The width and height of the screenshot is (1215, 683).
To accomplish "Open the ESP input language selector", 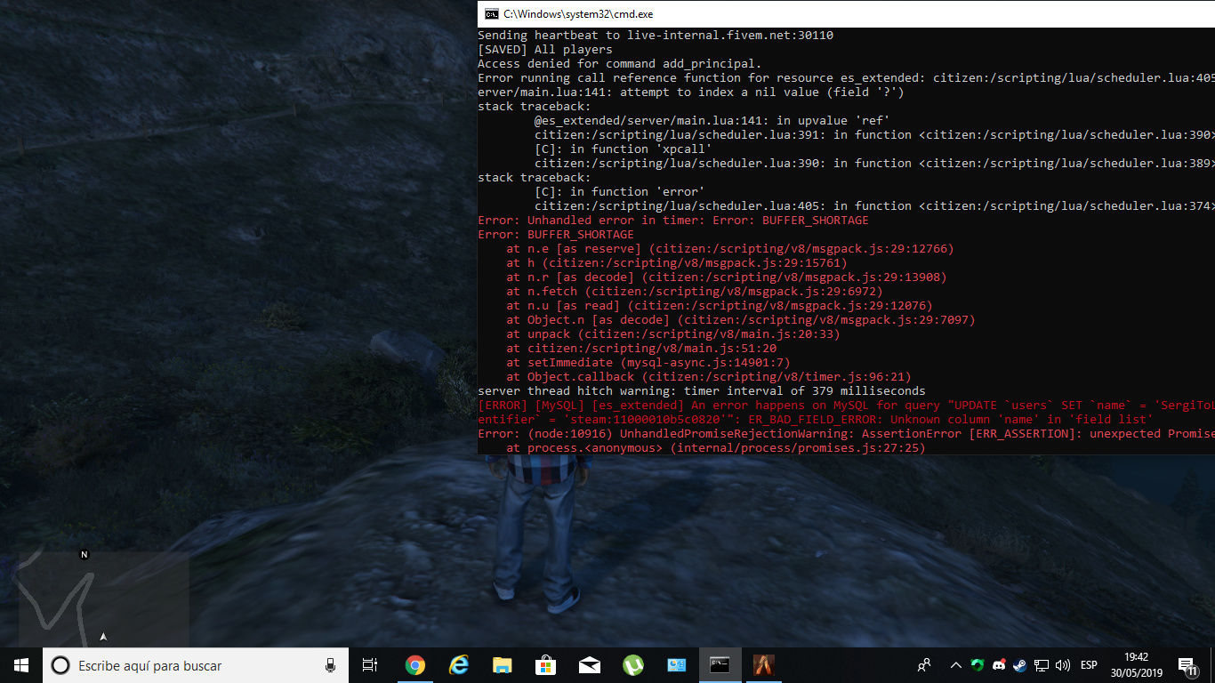I will (1089, 665).
